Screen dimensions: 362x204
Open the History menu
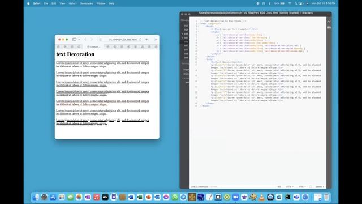73,3
